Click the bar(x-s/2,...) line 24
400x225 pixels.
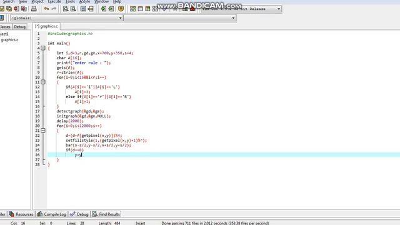[99, 145]
